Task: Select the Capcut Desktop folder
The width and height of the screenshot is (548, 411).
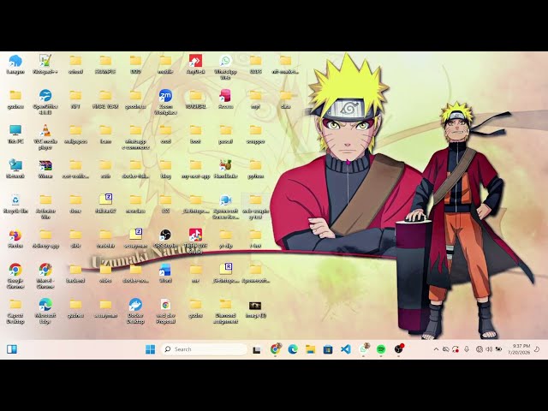Action: (15, 311)
